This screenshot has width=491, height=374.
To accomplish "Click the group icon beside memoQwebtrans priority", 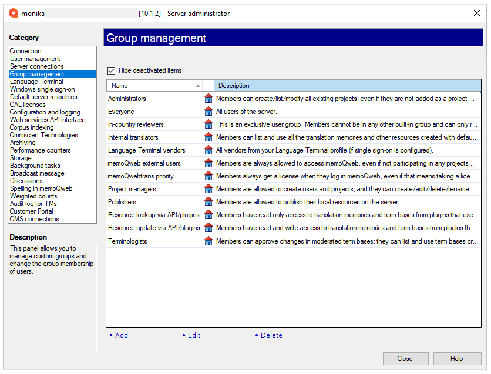I will (x=208, y=176).
